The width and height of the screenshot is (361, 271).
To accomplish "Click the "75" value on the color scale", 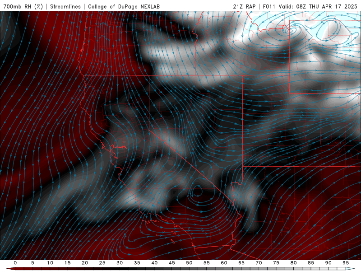I will pyautogui.click(x=276, y=263).
